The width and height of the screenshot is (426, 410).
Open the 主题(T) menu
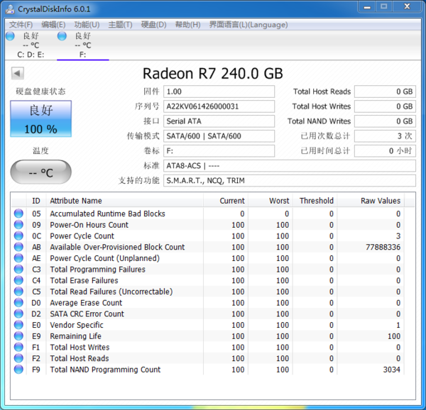pos(120,25)
